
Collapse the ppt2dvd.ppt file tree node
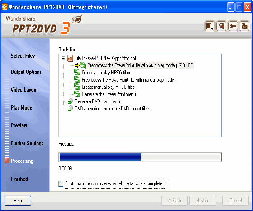click(63, 58)
